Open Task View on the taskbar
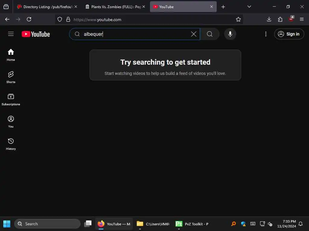Viewport: 309px width, 231px height. point(88,224)
